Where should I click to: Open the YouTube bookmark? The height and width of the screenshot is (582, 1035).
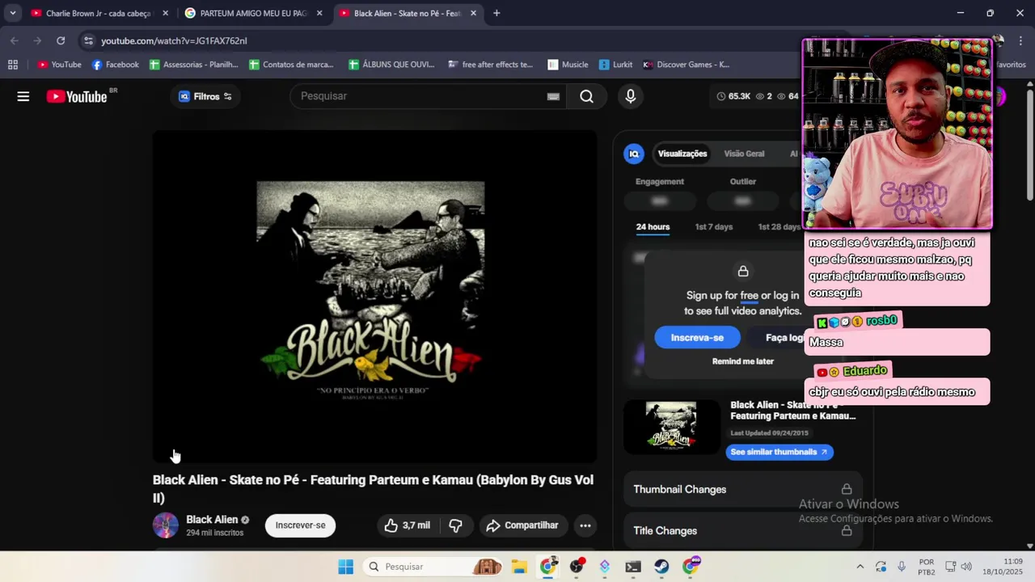tap(60, 65)
